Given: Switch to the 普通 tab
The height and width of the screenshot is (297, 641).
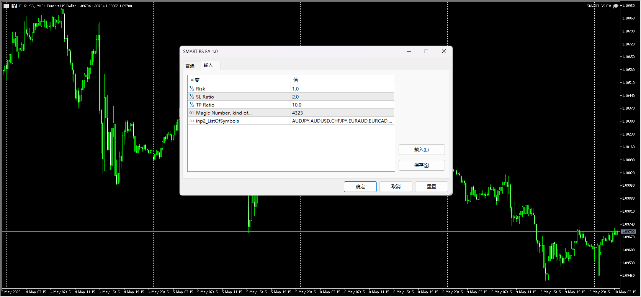Looking at the screenshot, I should [x=190, y=66].
